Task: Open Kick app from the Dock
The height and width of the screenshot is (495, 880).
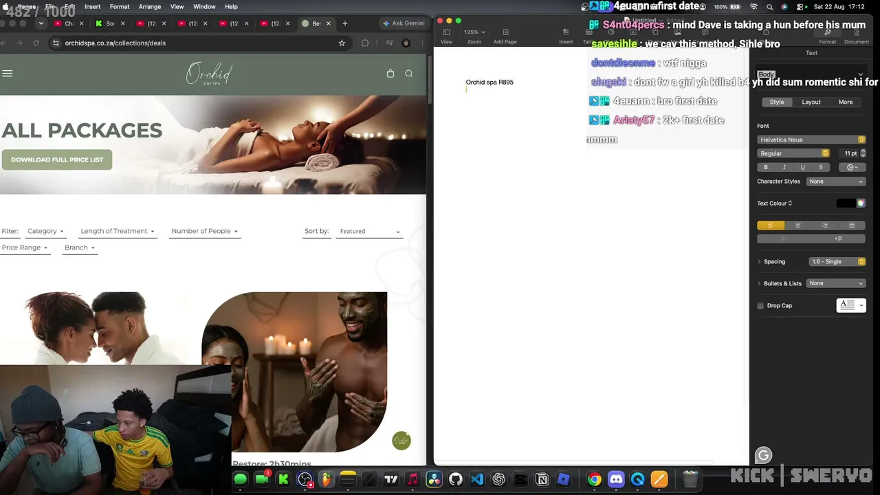Action: pos(283,479)
